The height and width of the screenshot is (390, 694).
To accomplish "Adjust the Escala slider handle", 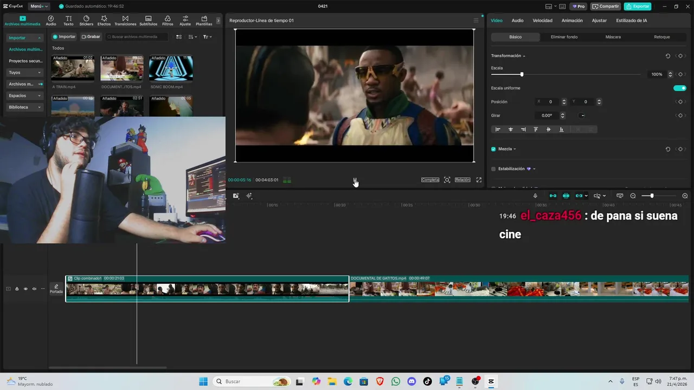I will tap(522, 74).
